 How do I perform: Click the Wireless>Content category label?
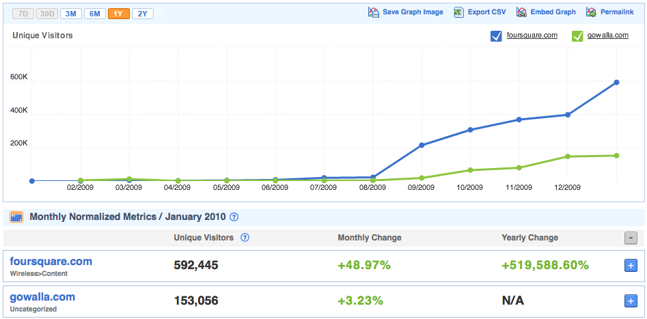[39, 274]
